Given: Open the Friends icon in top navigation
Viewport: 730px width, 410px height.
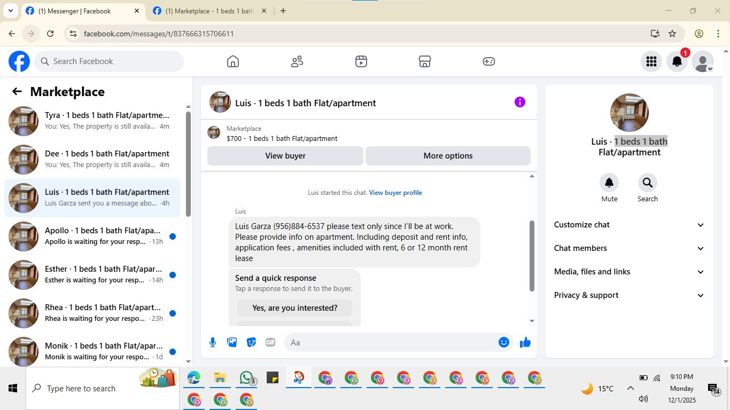Looking at the screenshot, I should pyautogui.click(x=297, y=61).
